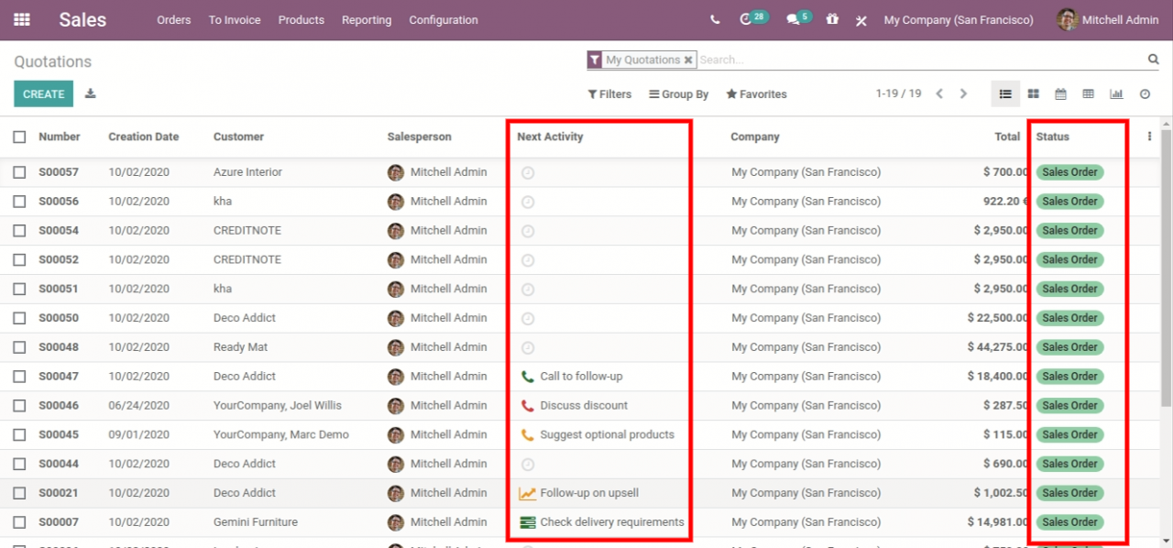Open the graph view
The width and height of the screenshot is (1173, 548).
(x=1116, y=93)
